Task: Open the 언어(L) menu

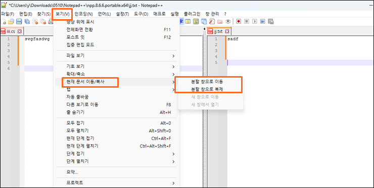Action: 104,14
